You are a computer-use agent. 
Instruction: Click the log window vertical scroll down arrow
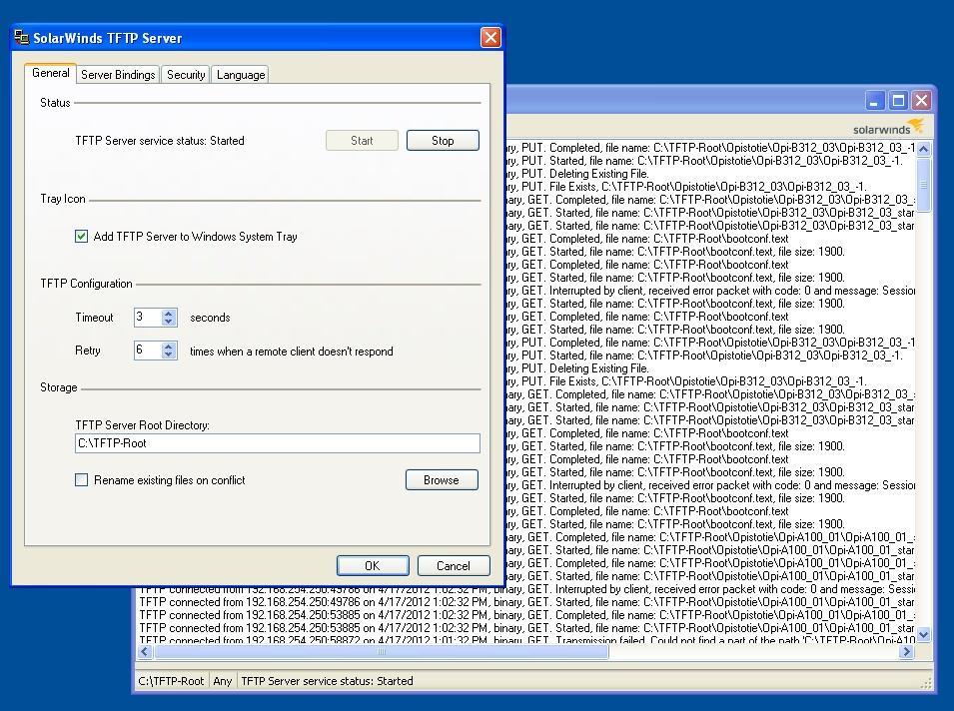click(x=924, y=635)
